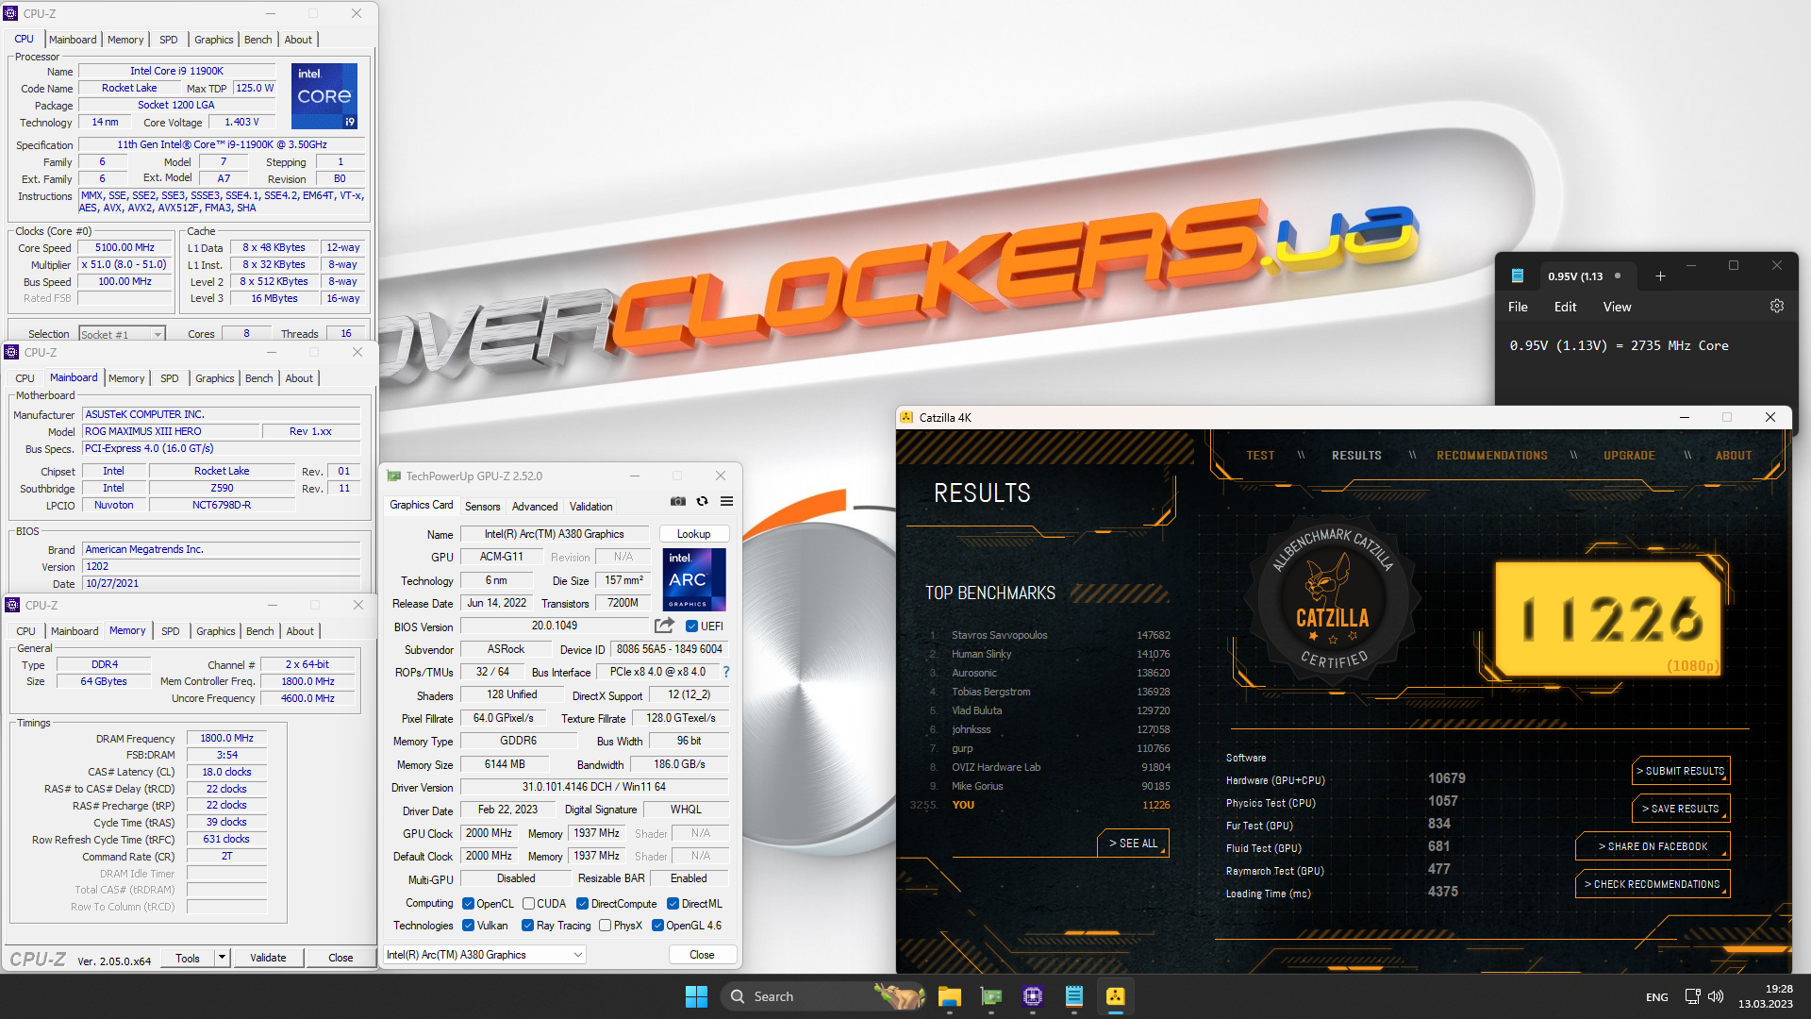Open CPU-Z Tools dropdown arrow
The image size is (1811, 1019).
pyautogui.click(x=222, y=958)
